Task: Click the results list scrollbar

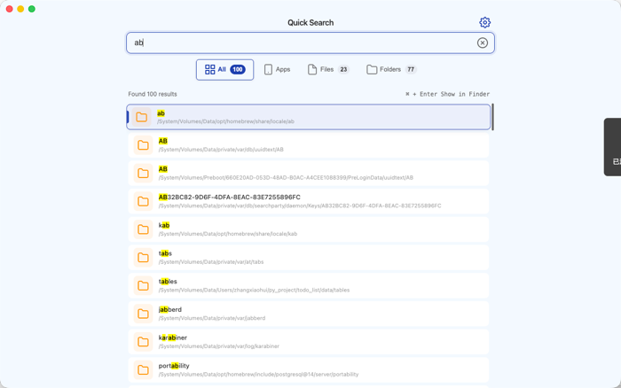Action: [x=492, y=117]
